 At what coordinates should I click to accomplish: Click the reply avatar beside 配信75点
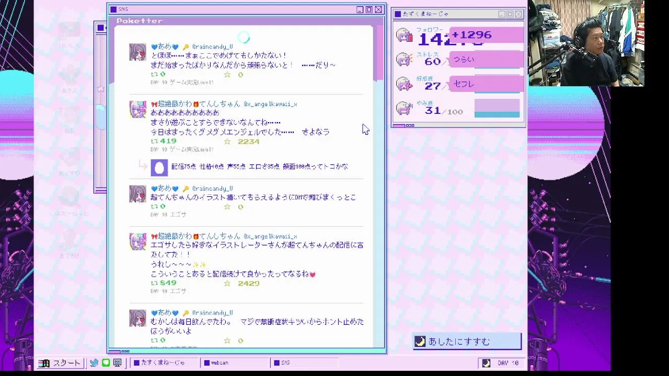point(159,168)
